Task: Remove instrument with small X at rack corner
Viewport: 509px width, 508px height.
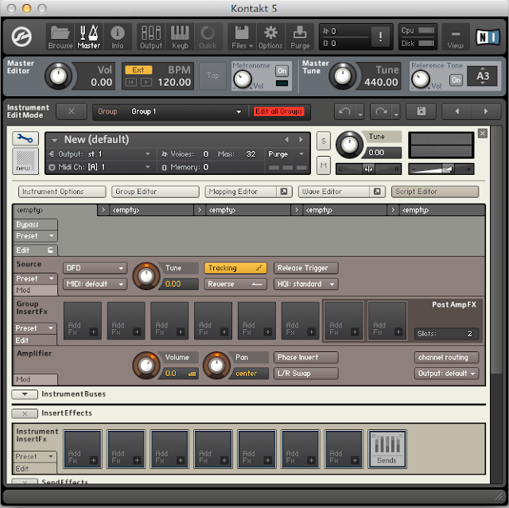Action: click(x=483, y=134)
